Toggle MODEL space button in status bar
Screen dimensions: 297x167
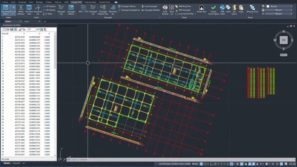(195, 164)
